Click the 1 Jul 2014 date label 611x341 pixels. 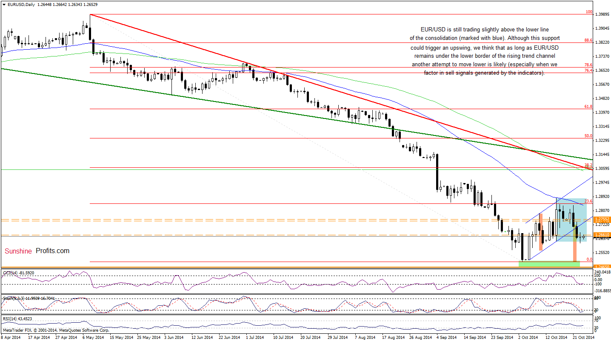[x=256, y=337]
